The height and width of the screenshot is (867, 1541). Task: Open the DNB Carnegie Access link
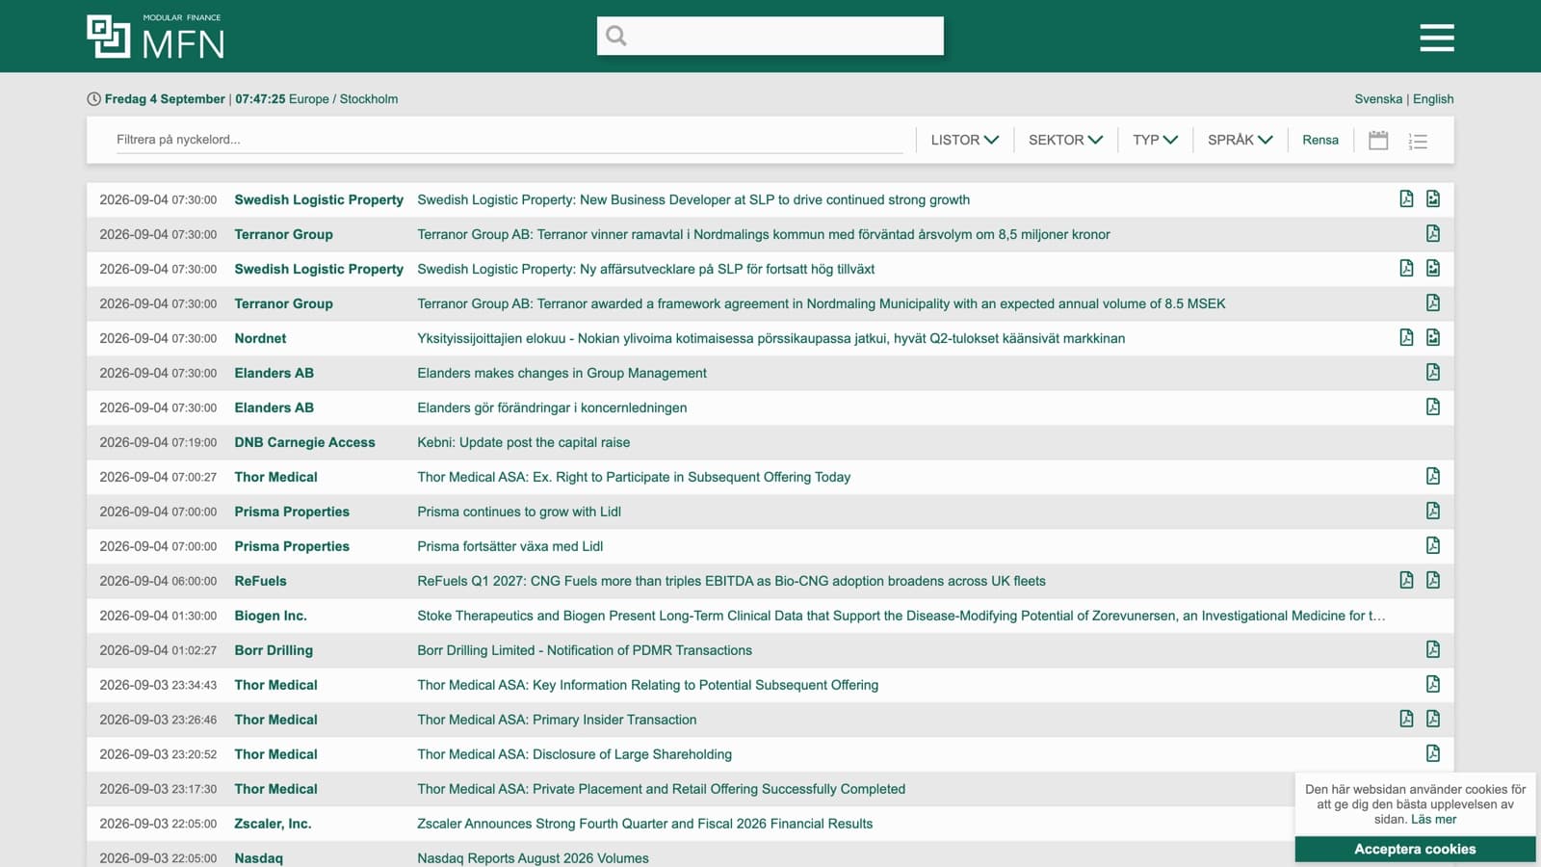coord(304,442)
